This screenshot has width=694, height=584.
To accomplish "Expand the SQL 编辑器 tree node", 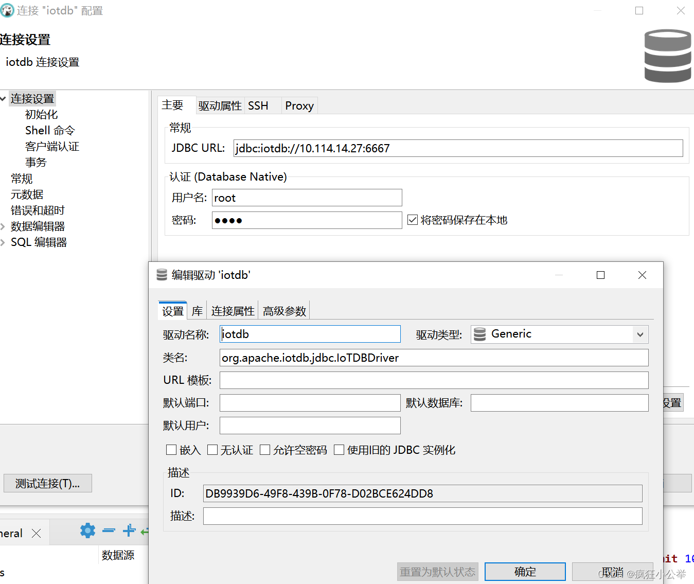I will (3, 242).
